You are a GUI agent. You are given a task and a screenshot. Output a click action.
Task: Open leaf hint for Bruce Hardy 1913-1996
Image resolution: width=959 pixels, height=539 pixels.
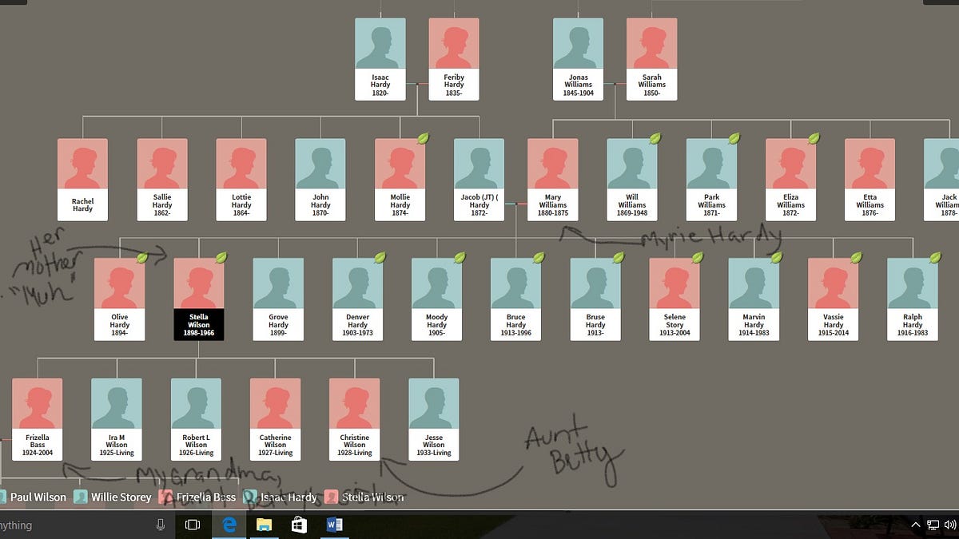click(x=539, y=258)
